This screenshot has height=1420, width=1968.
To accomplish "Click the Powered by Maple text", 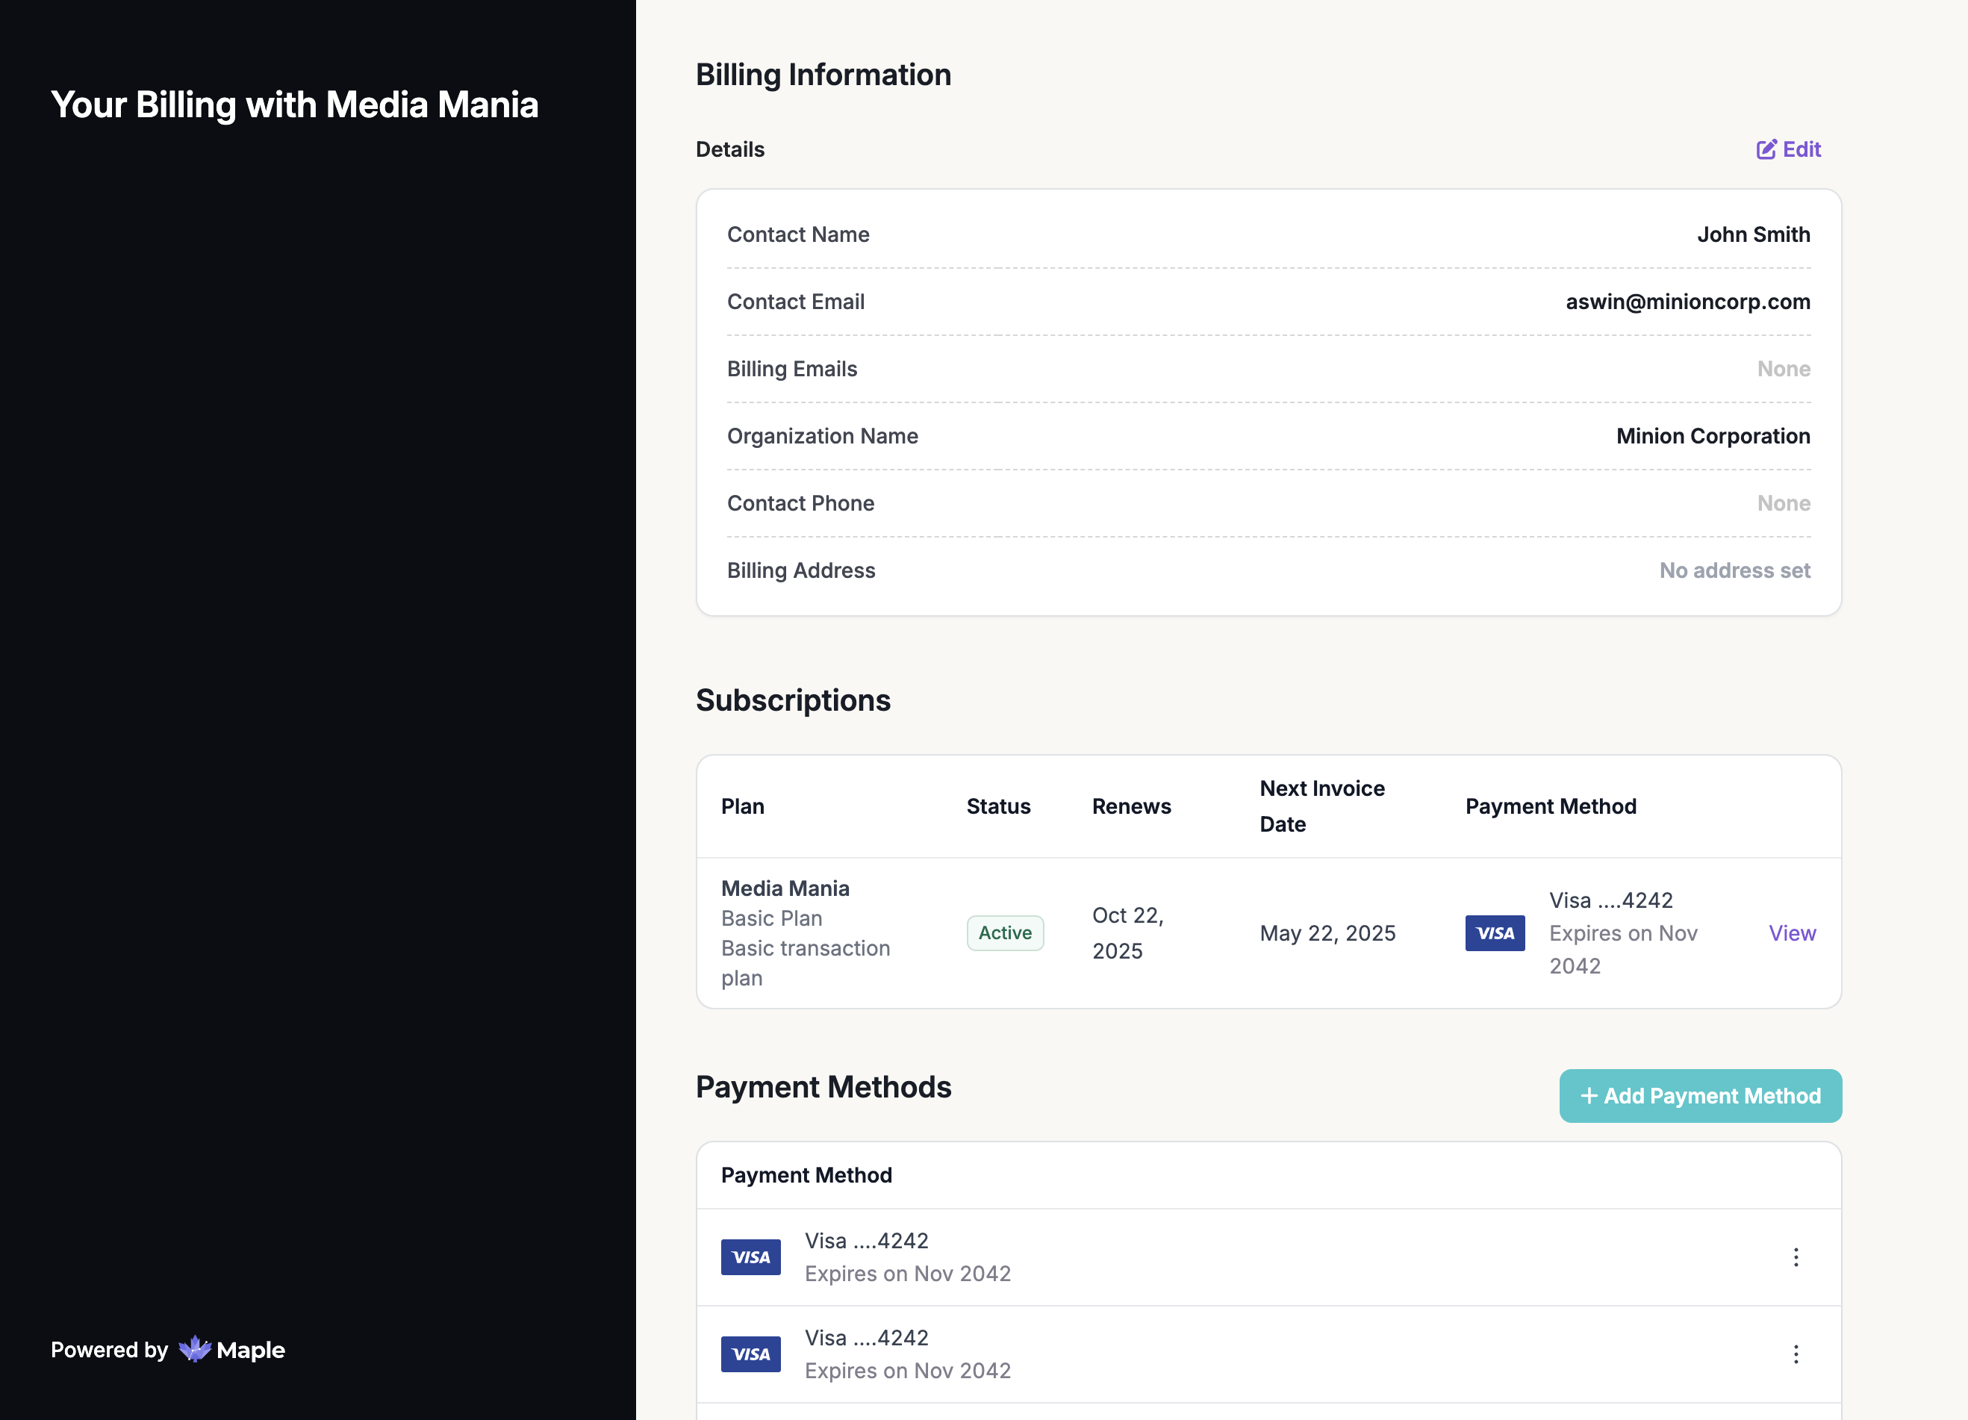I will [109, 1350].
